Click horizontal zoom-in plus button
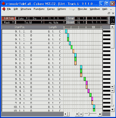The height and width of the screenshot is (118, 116). 100,114
